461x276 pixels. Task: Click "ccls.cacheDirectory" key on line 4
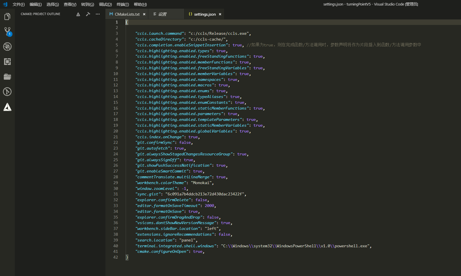160,39
